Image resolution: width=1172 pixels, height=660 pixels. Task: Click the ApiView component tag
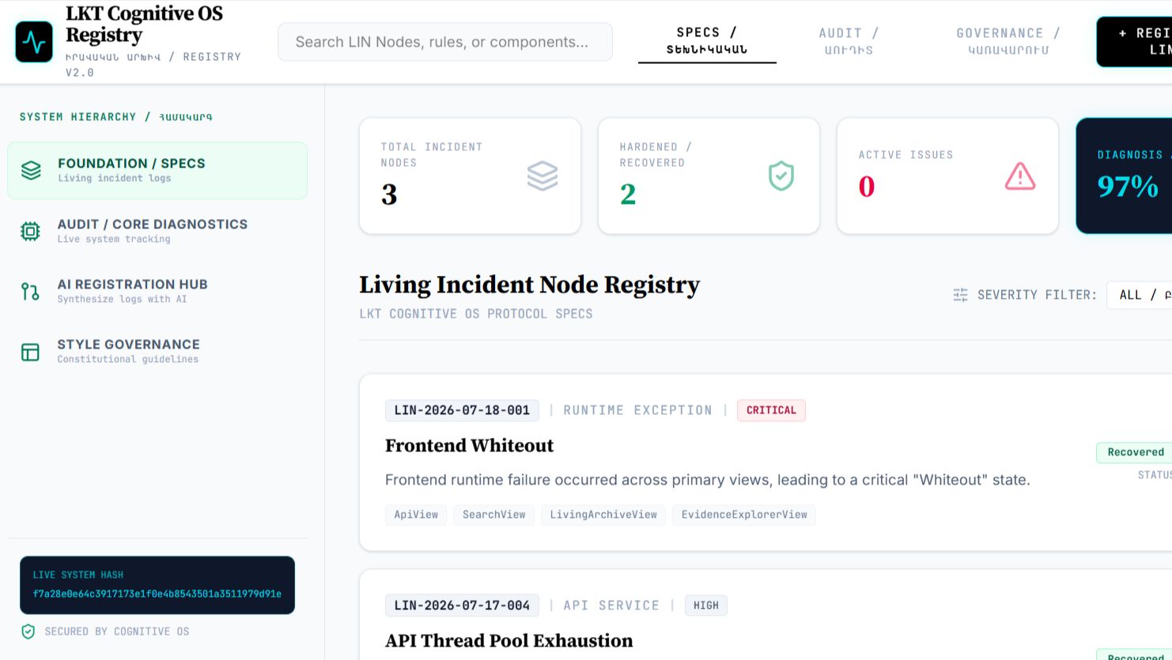tap(416, 515)
